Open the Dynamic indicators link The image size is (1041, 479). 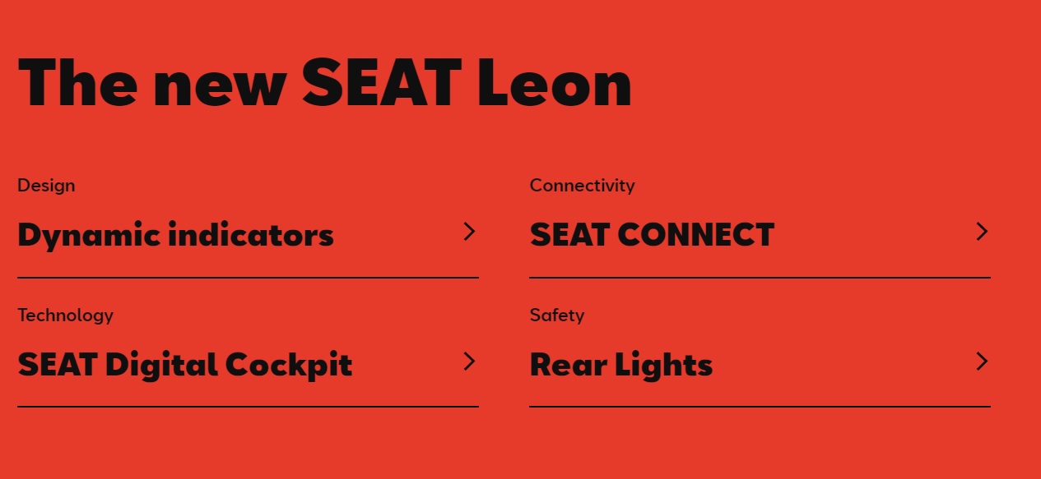(x=175, y=235)
